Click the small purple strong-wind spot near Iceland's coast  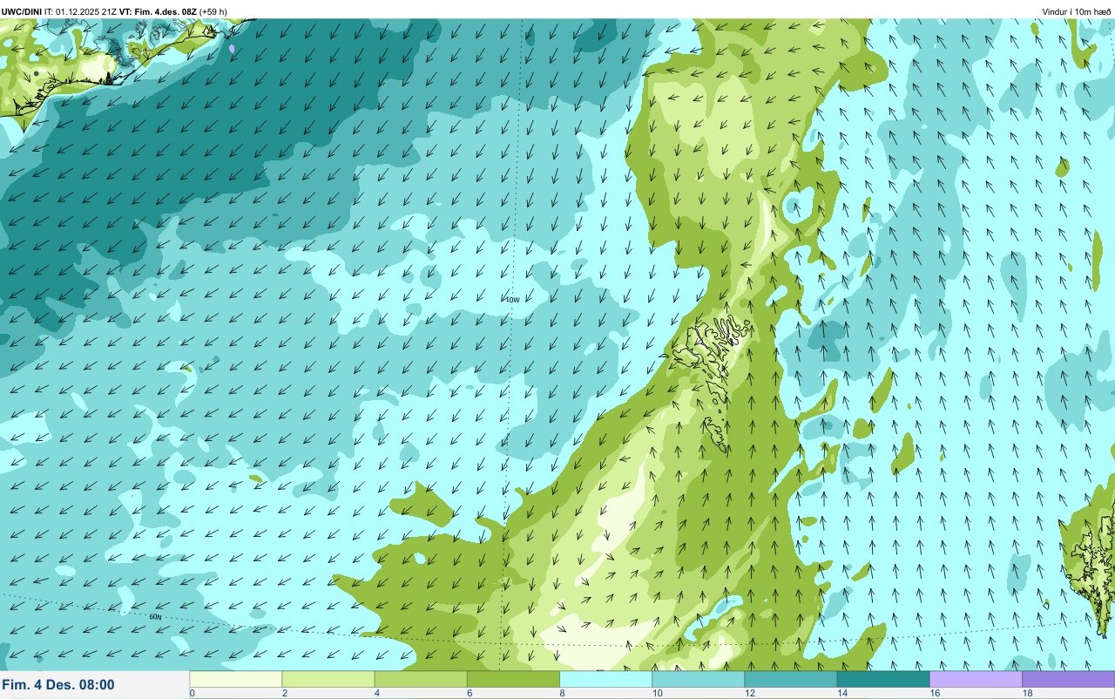coord(232,49)
